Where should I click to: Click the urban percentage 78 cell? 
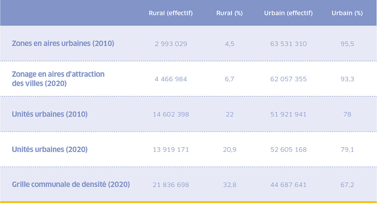347,114
